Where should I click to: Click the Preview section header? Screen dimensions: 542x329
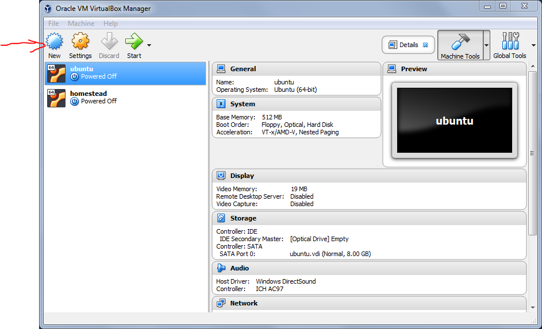[455, 69]
